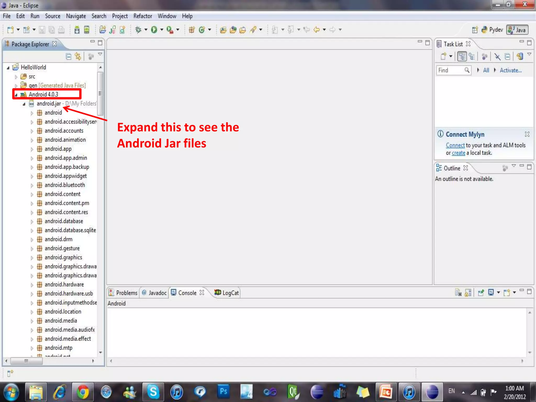Click the Debug bug icon in toolbar
The width and height of the screenshot is (536, 402).
coord(138,30)
